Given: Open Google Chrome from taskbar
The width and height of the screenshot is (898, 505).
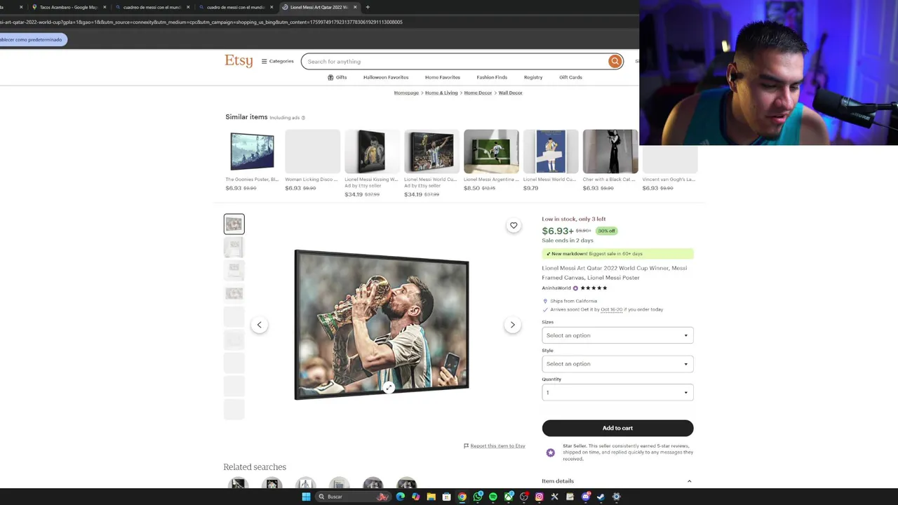Looking at the screenshot, I should click(462, 497).
